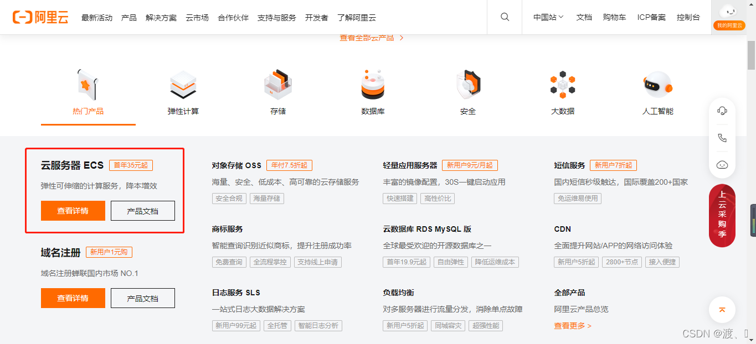Image resolution: width=756 pixels, height=344 pixels.
Task: Click the 免费查询 tag under 商标服务
Action: [229, 262]
